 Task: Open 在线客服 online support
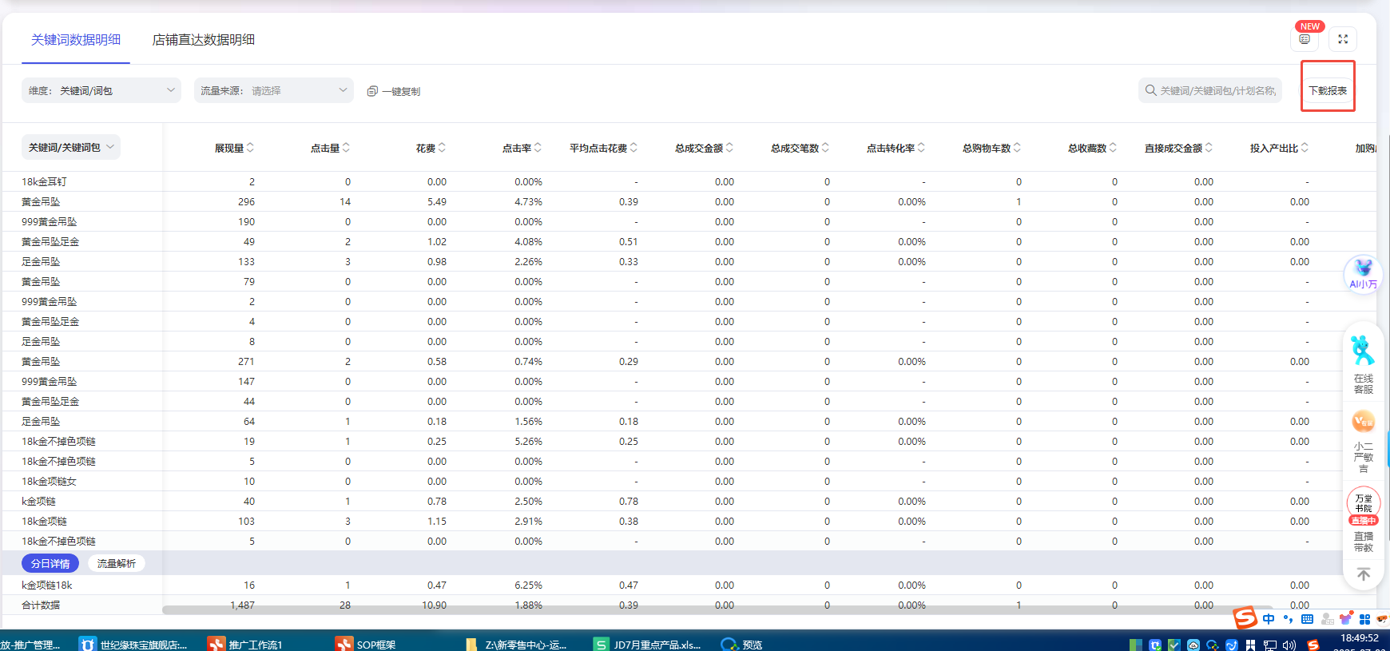(1363, 364)
